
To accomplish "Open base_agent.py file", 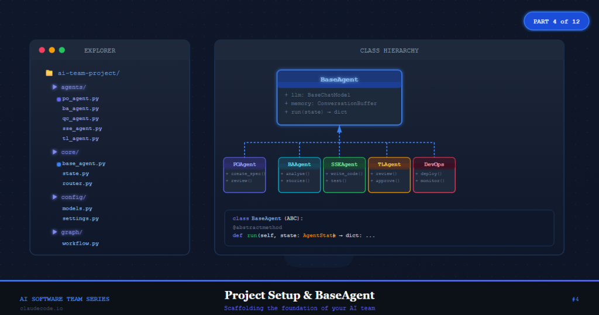I will coord(84,163).
